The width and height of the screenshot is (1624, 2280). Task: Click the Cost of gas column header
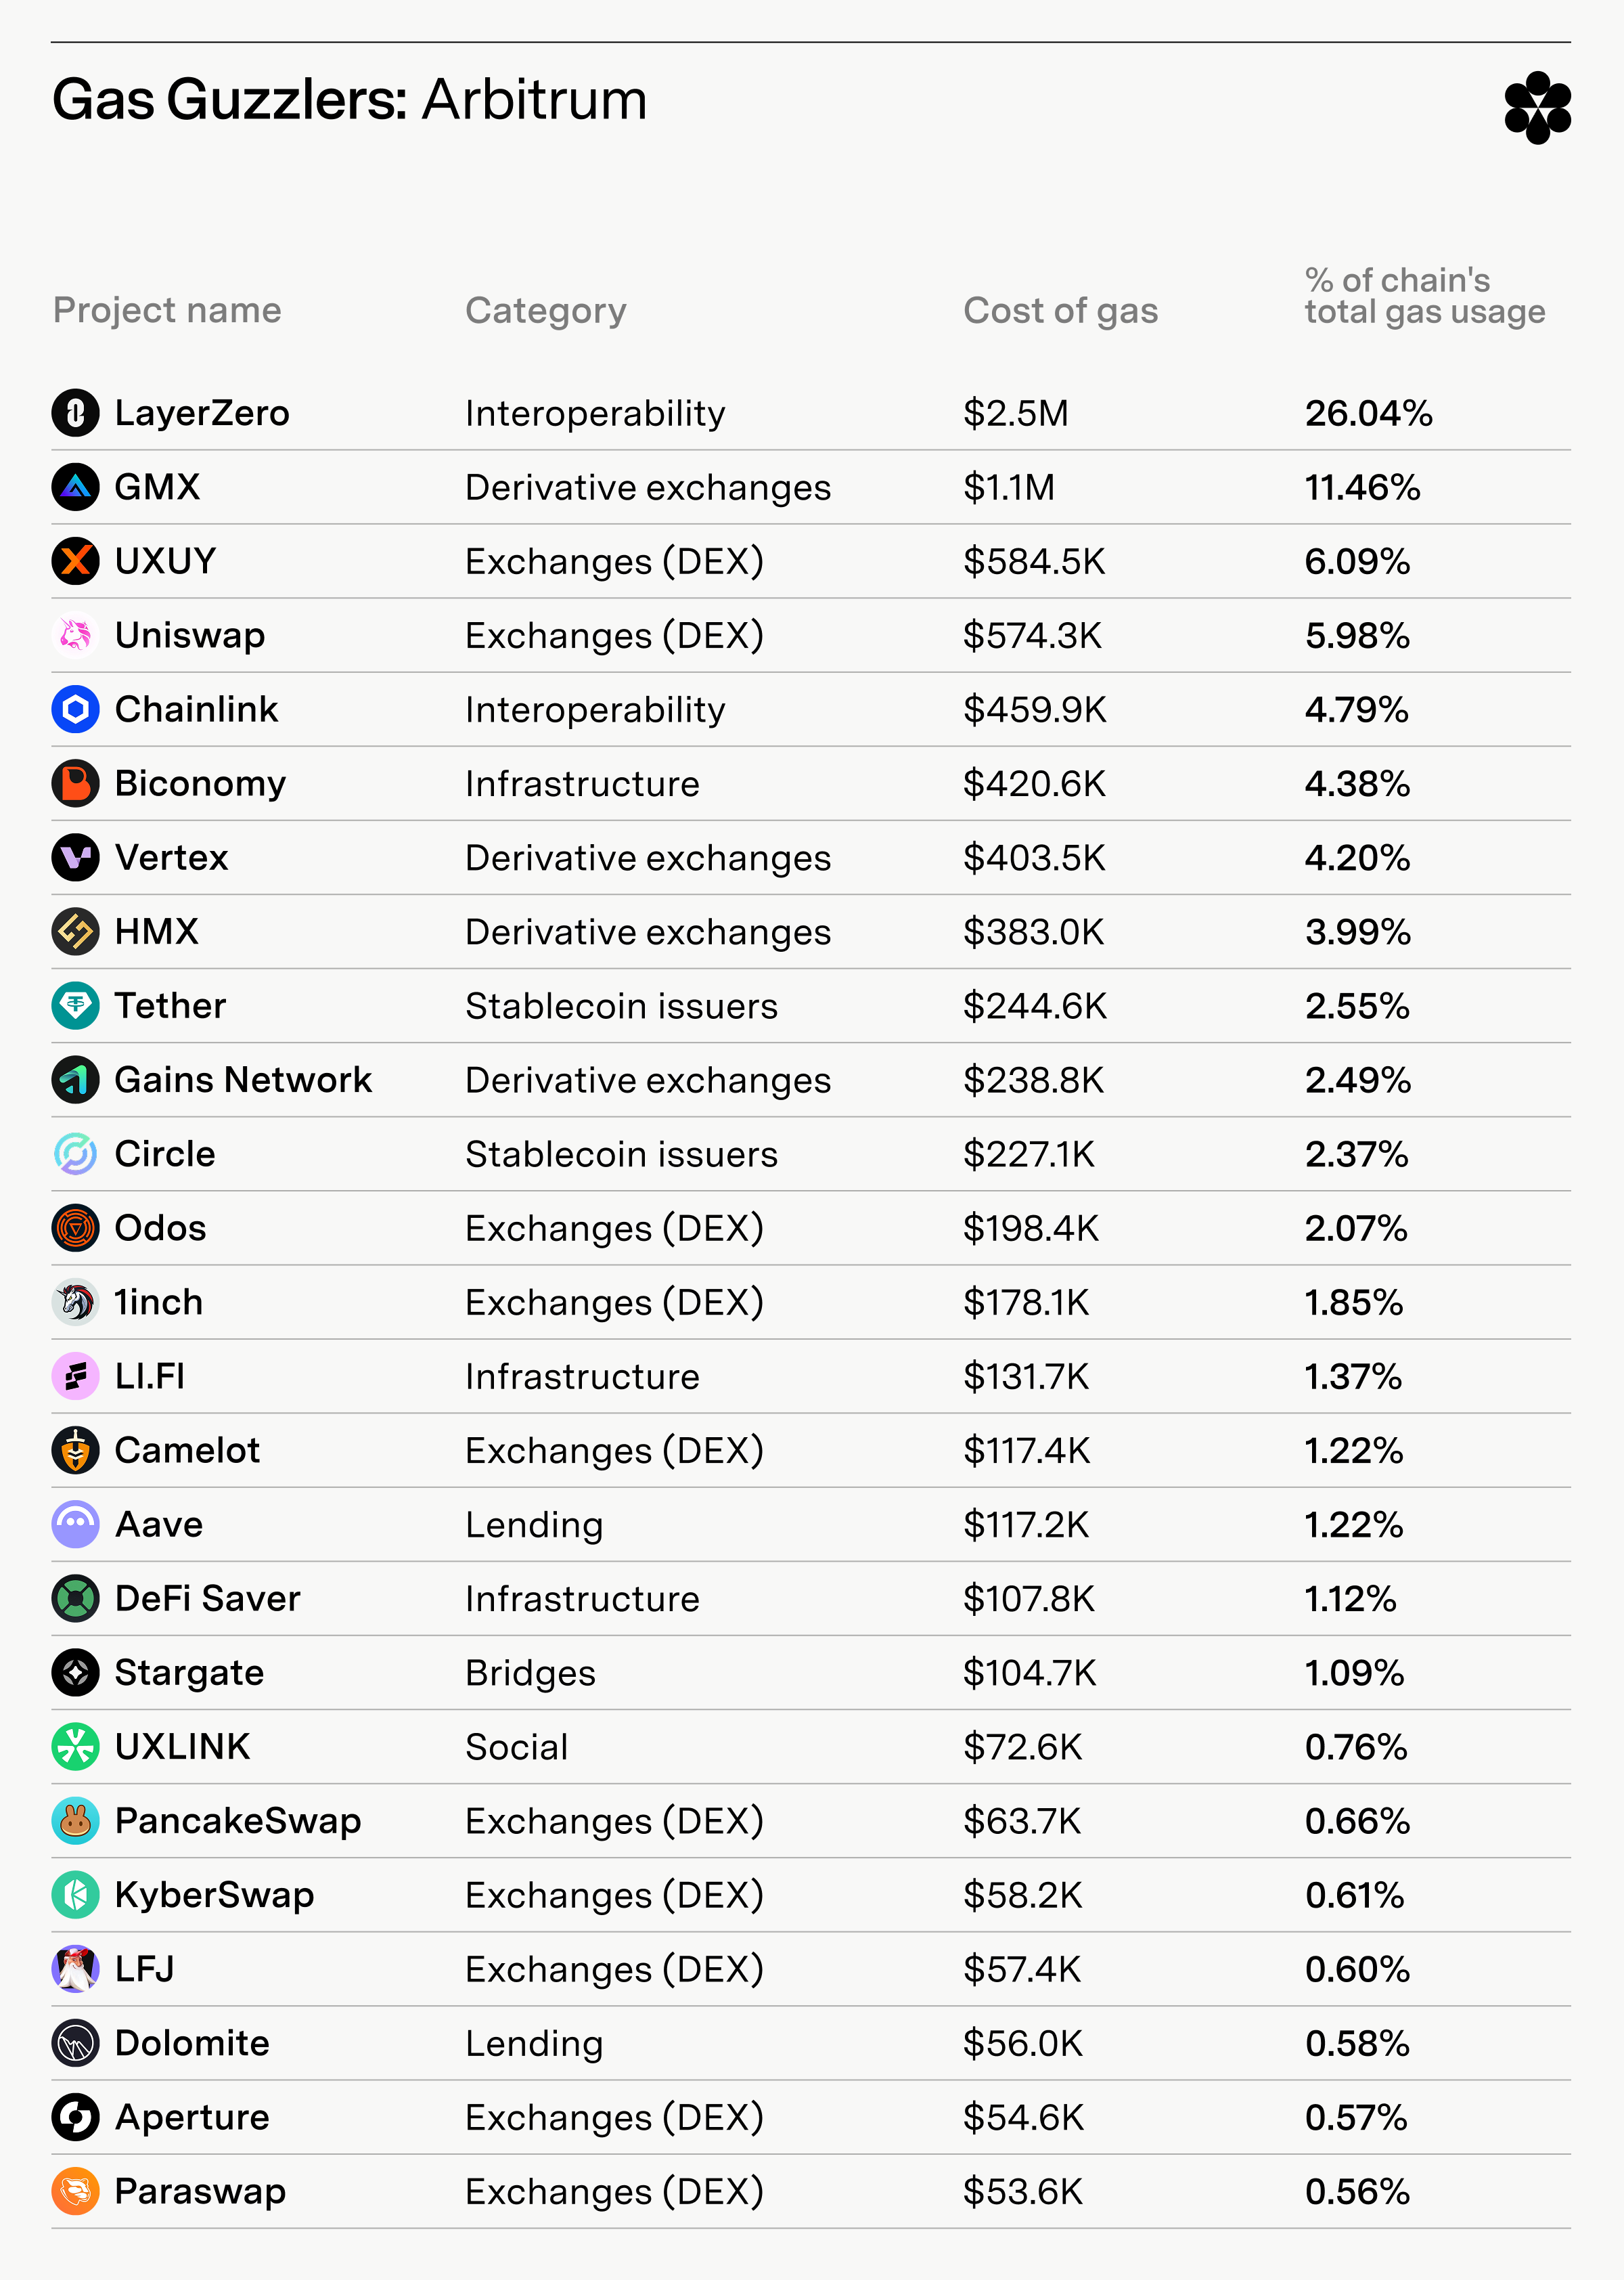tap(1060, 311)
